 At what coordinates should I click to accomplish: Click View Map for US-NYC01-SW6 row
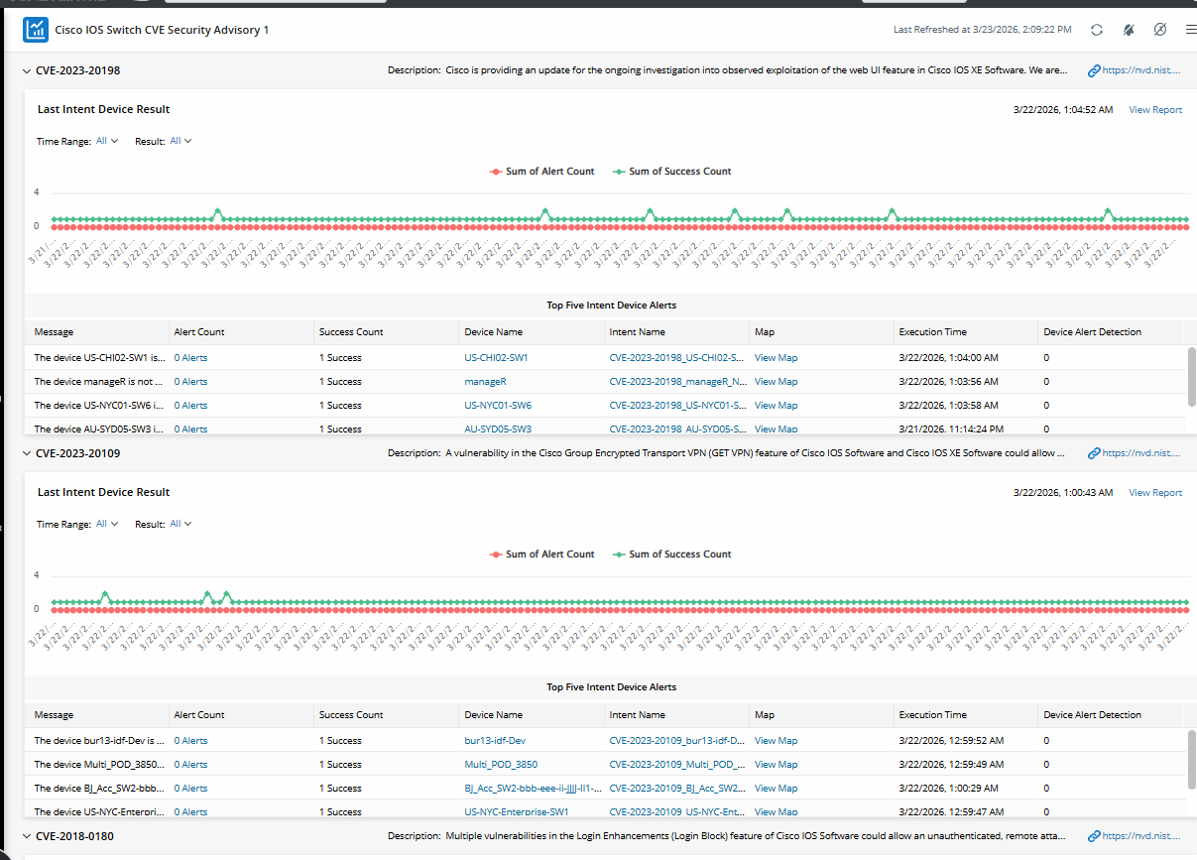pyautogui.click(x=776, y=406)
